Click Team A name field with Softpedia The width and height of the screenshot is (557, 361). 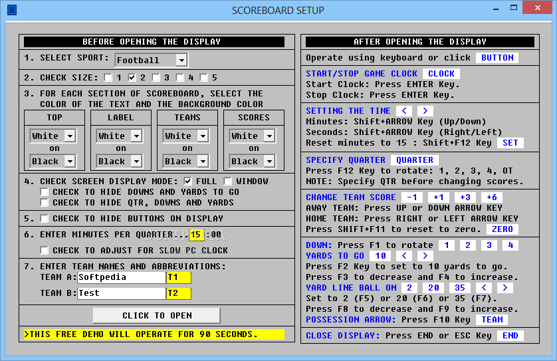(x=122, y=277)
